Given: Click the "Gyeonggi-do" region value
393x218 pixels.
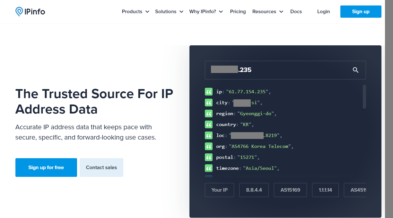Looking at the screenshot, I should [x=256, y=114].
